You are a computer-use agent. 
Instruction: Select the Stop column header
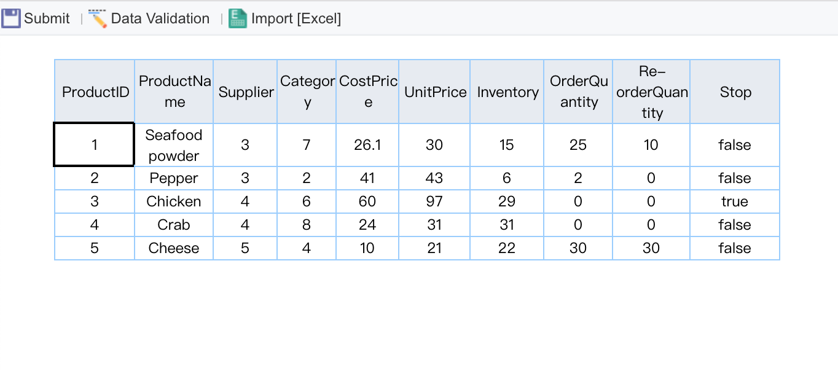[x=735, y=91]
